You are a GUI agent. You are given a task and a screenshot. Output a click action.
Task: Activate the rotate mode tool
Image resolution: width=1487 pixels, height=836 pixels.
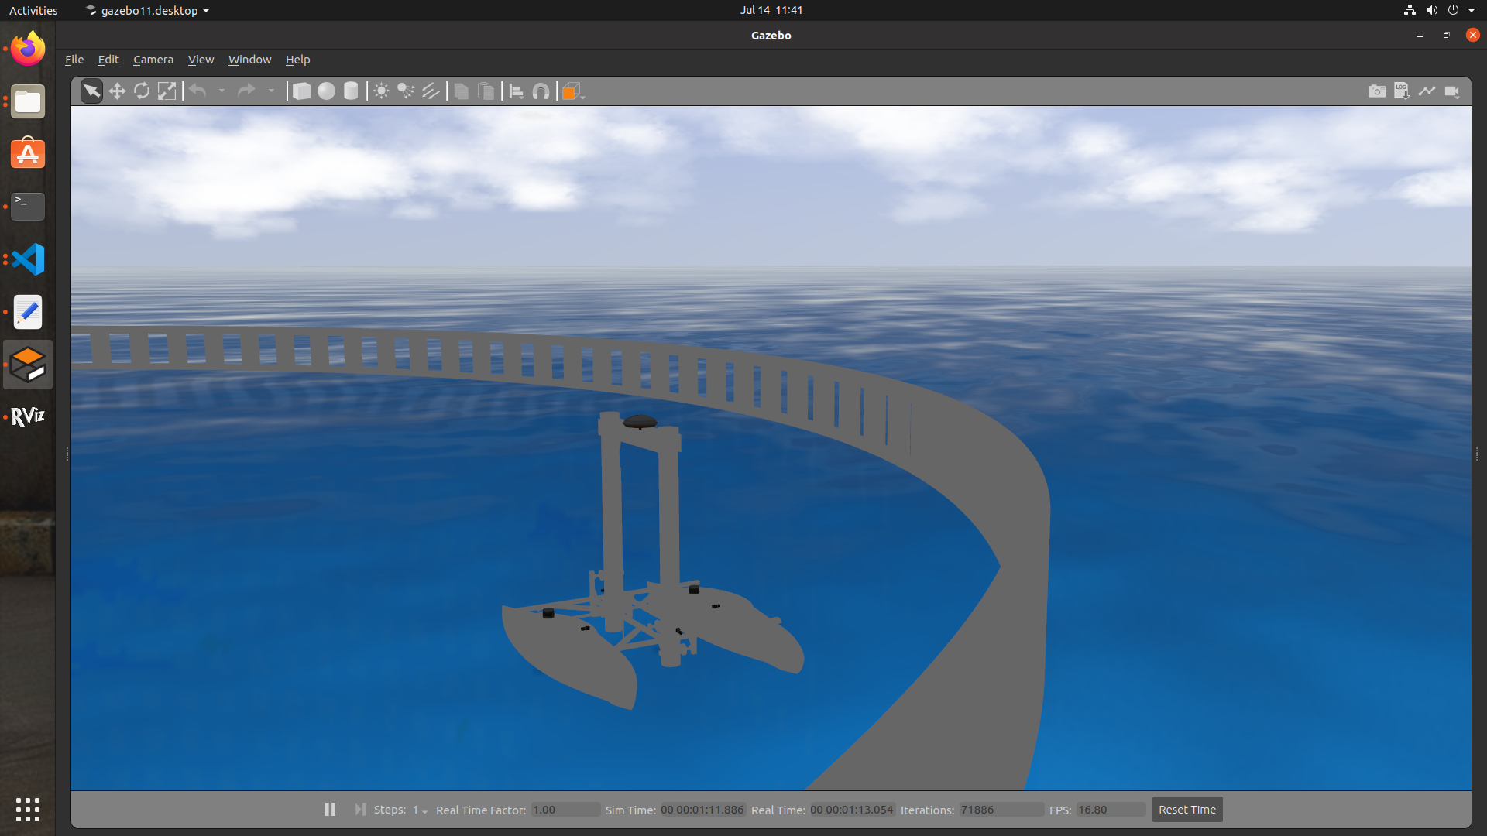142,91
